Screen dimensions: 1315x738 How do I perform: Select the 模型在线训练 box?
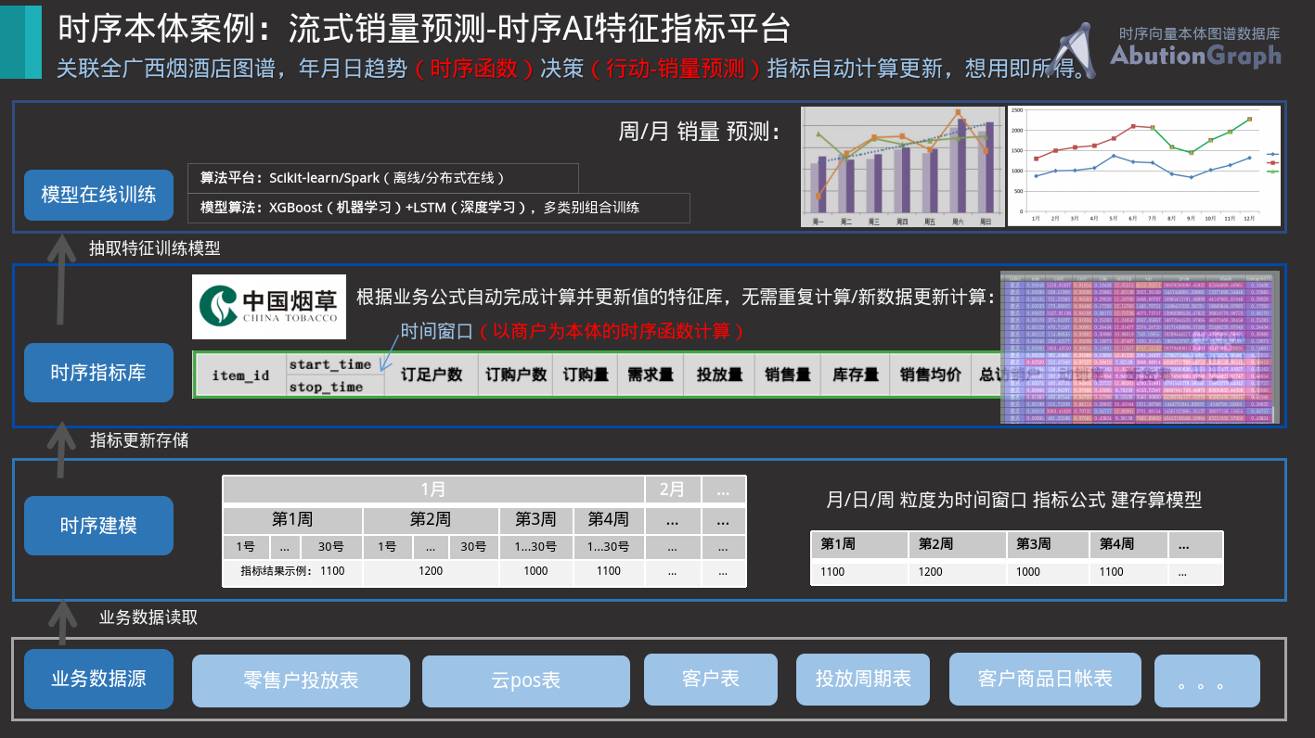(x=98, y=195)
